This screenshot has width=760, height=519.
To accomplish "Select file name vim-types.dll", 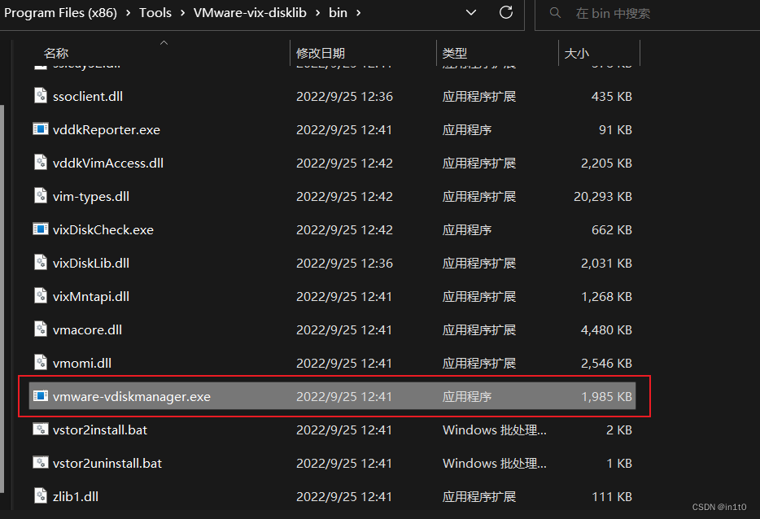I will [x=91, y=197].
